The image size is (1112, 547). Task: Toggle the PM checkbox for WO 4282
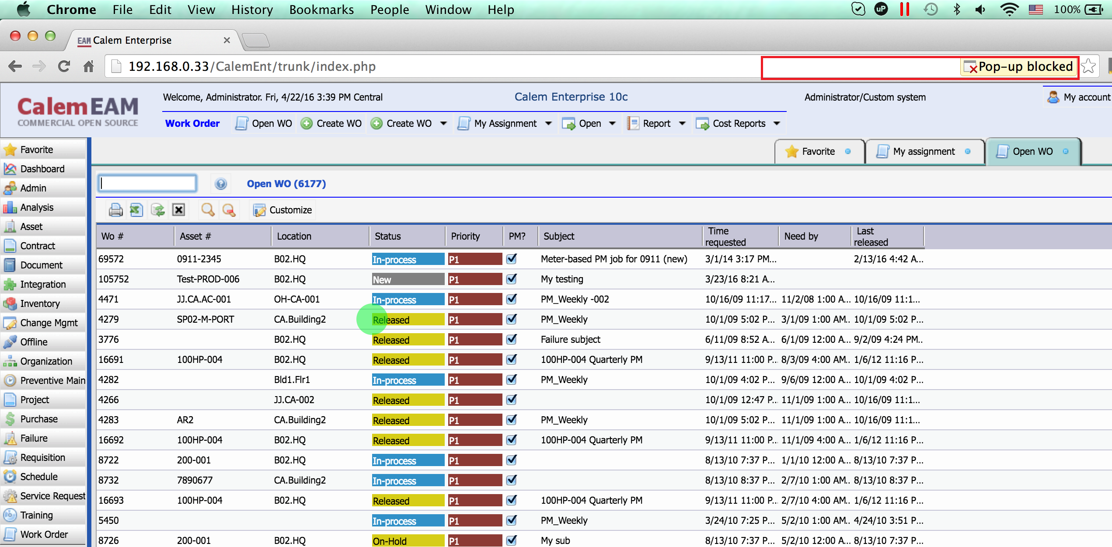512,380
